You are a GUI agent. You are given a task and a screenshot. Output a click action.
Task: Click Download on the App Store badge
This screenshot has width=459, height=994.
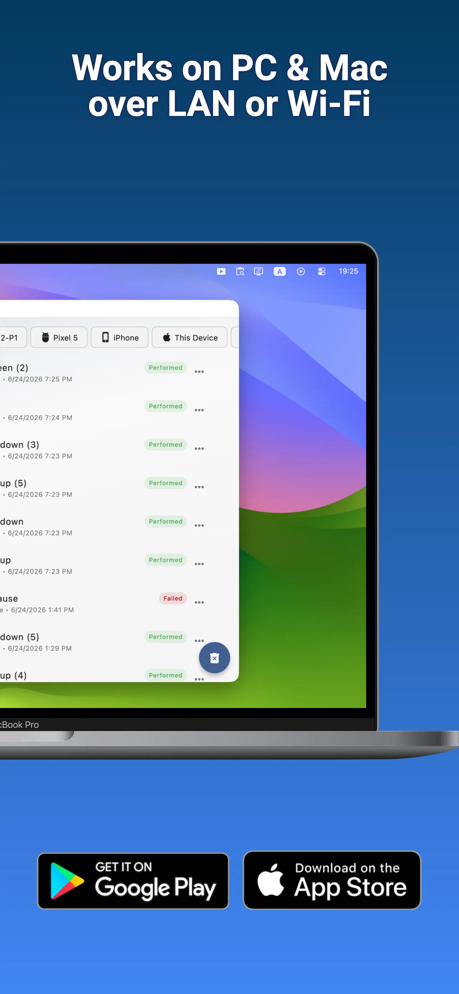(x=332, y=880)
